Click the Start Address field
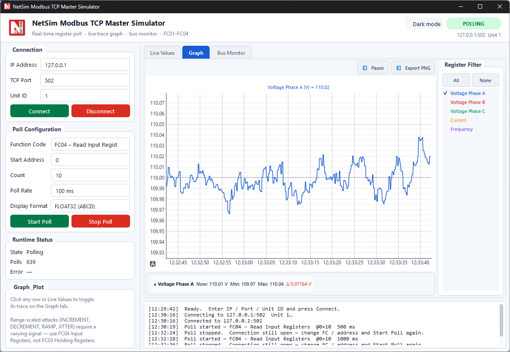 (90, 160)
